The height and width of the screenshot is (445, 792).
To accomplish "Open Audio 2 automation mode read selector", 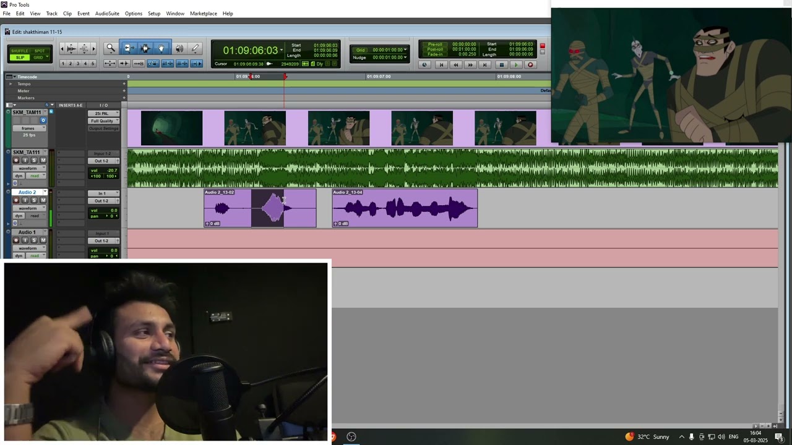I will click(x=36, y=216).
